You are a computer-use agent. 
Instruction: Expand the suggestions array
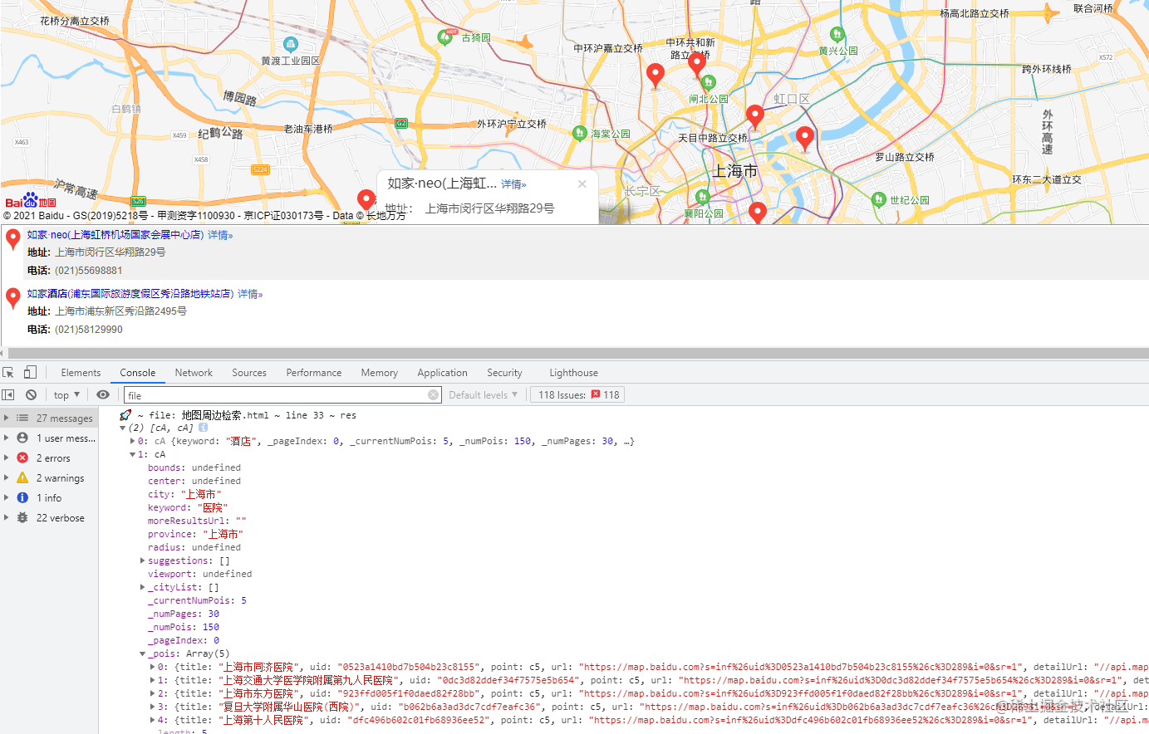[x=143, y=561]
